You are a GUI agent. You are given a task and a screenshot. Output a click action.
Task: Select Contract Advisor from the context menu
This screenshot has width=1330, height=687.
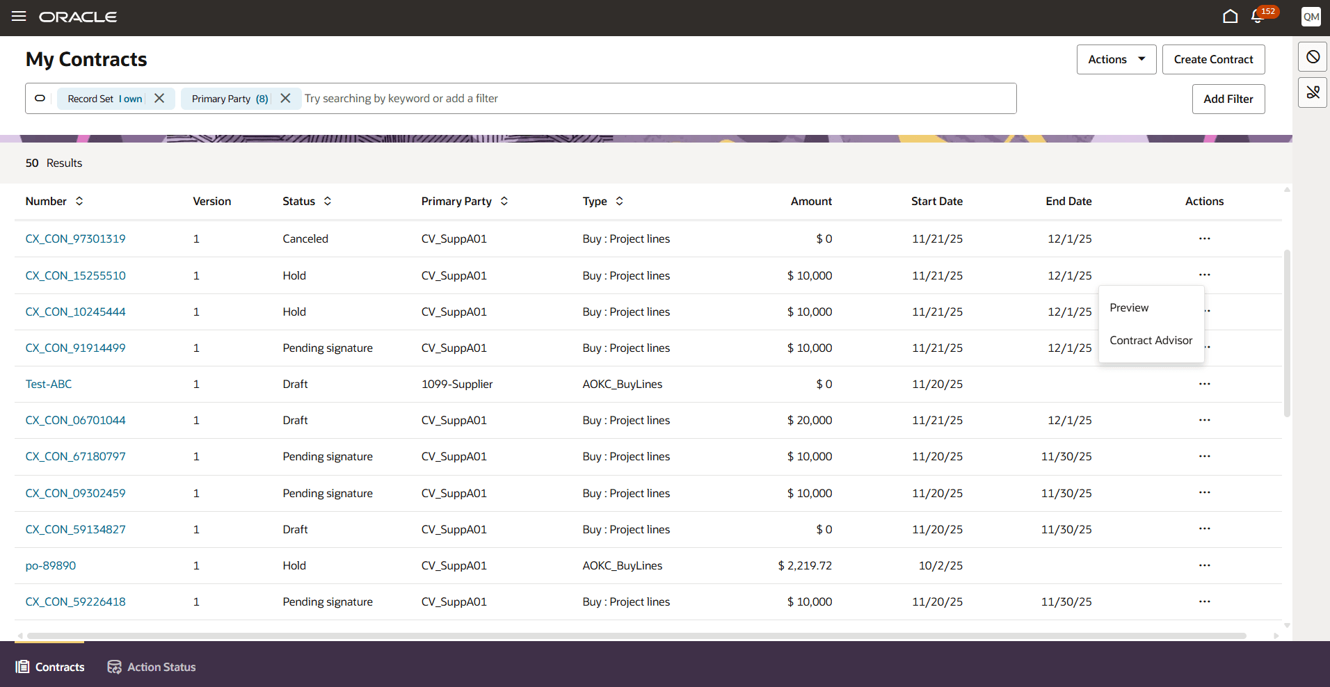point(1151,340)
